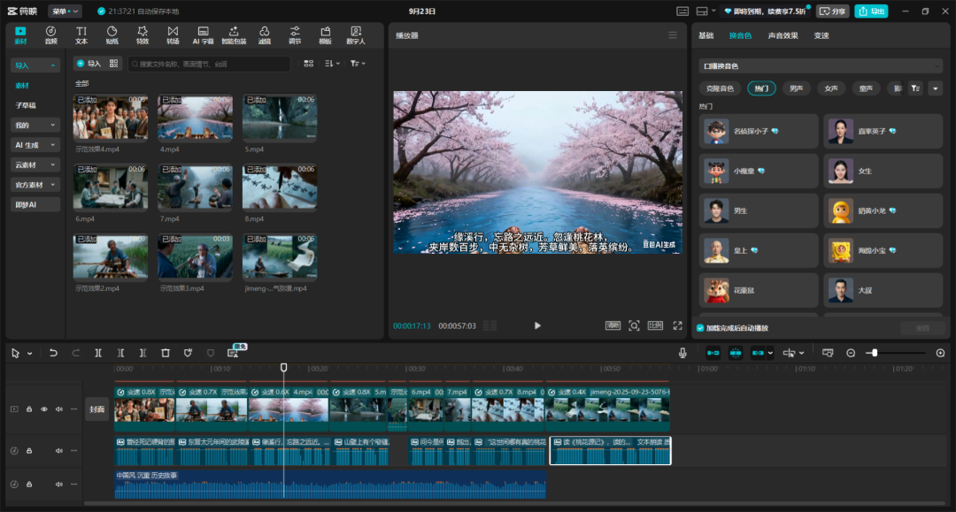The height and width of the screenshot is (512, 956).
Task: Open the 菜单 dropdown menu
Action: click(65, 11)
